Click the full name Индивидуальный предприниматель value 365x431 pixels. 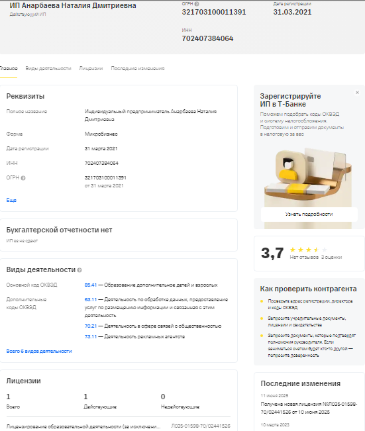(x=150, y=115)
